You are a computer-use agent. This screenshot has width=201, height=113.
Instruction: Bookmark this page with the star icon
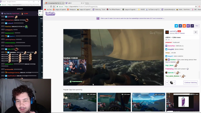(196, 7)
